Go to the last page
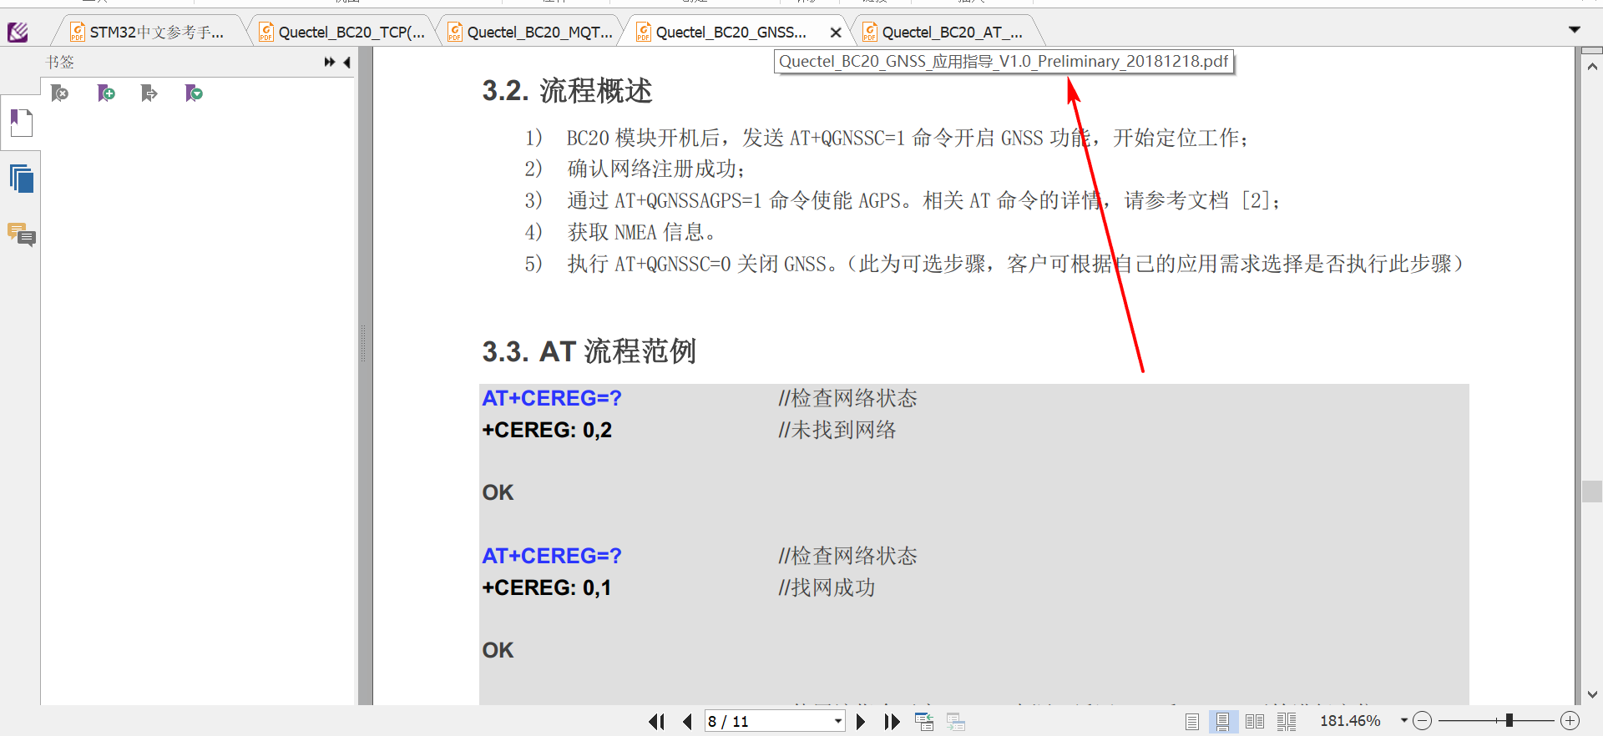Screen dimensions: 1603x736 coord(892,722)
